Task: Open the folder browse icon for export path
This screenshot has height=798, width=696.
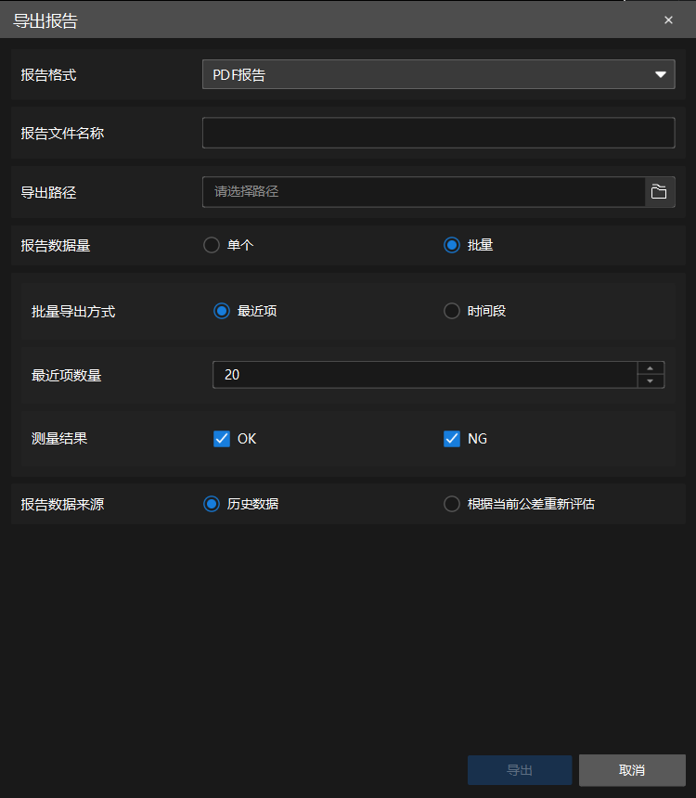Action: coord(659,192)
